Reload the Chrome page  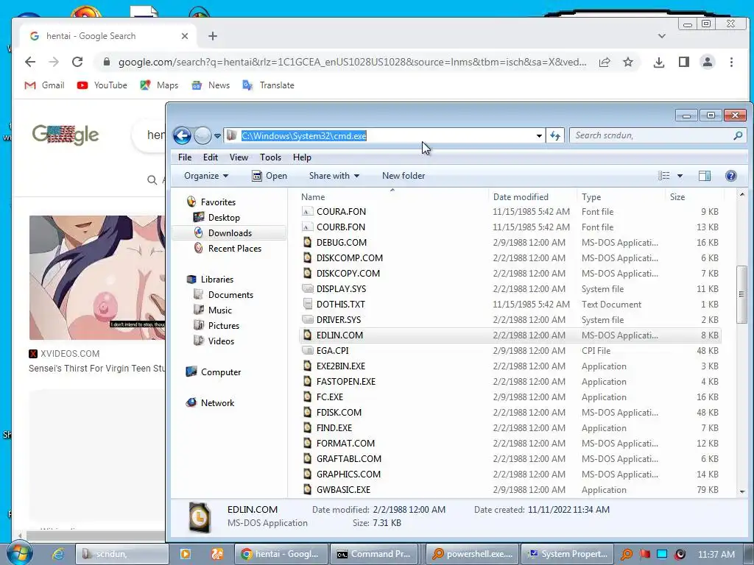click(x=77, y=62)
